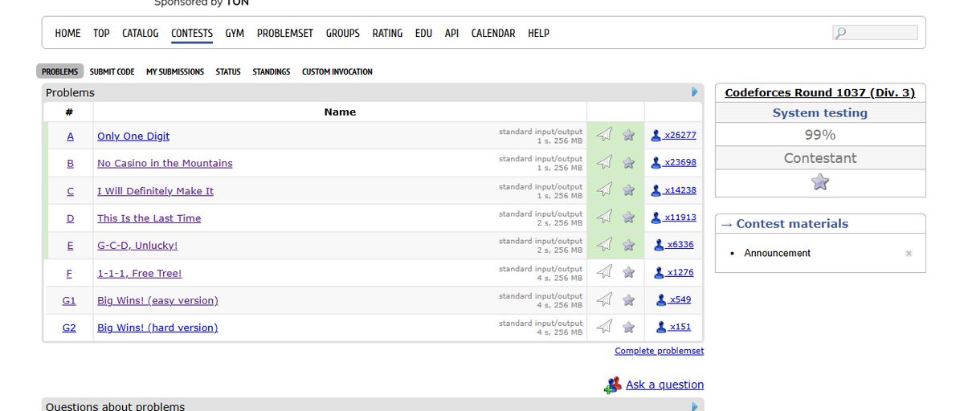This screenshot has height=411, width=964.
Task: Click the Ask a question people icon
Action: click(x=613, y=385)
